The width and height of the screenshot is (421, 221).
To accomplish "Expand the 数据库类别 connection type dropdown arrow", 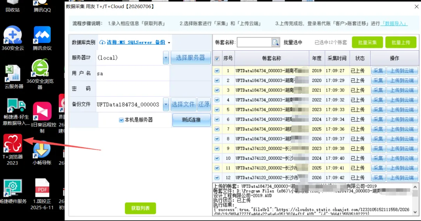I will point(169,43).
